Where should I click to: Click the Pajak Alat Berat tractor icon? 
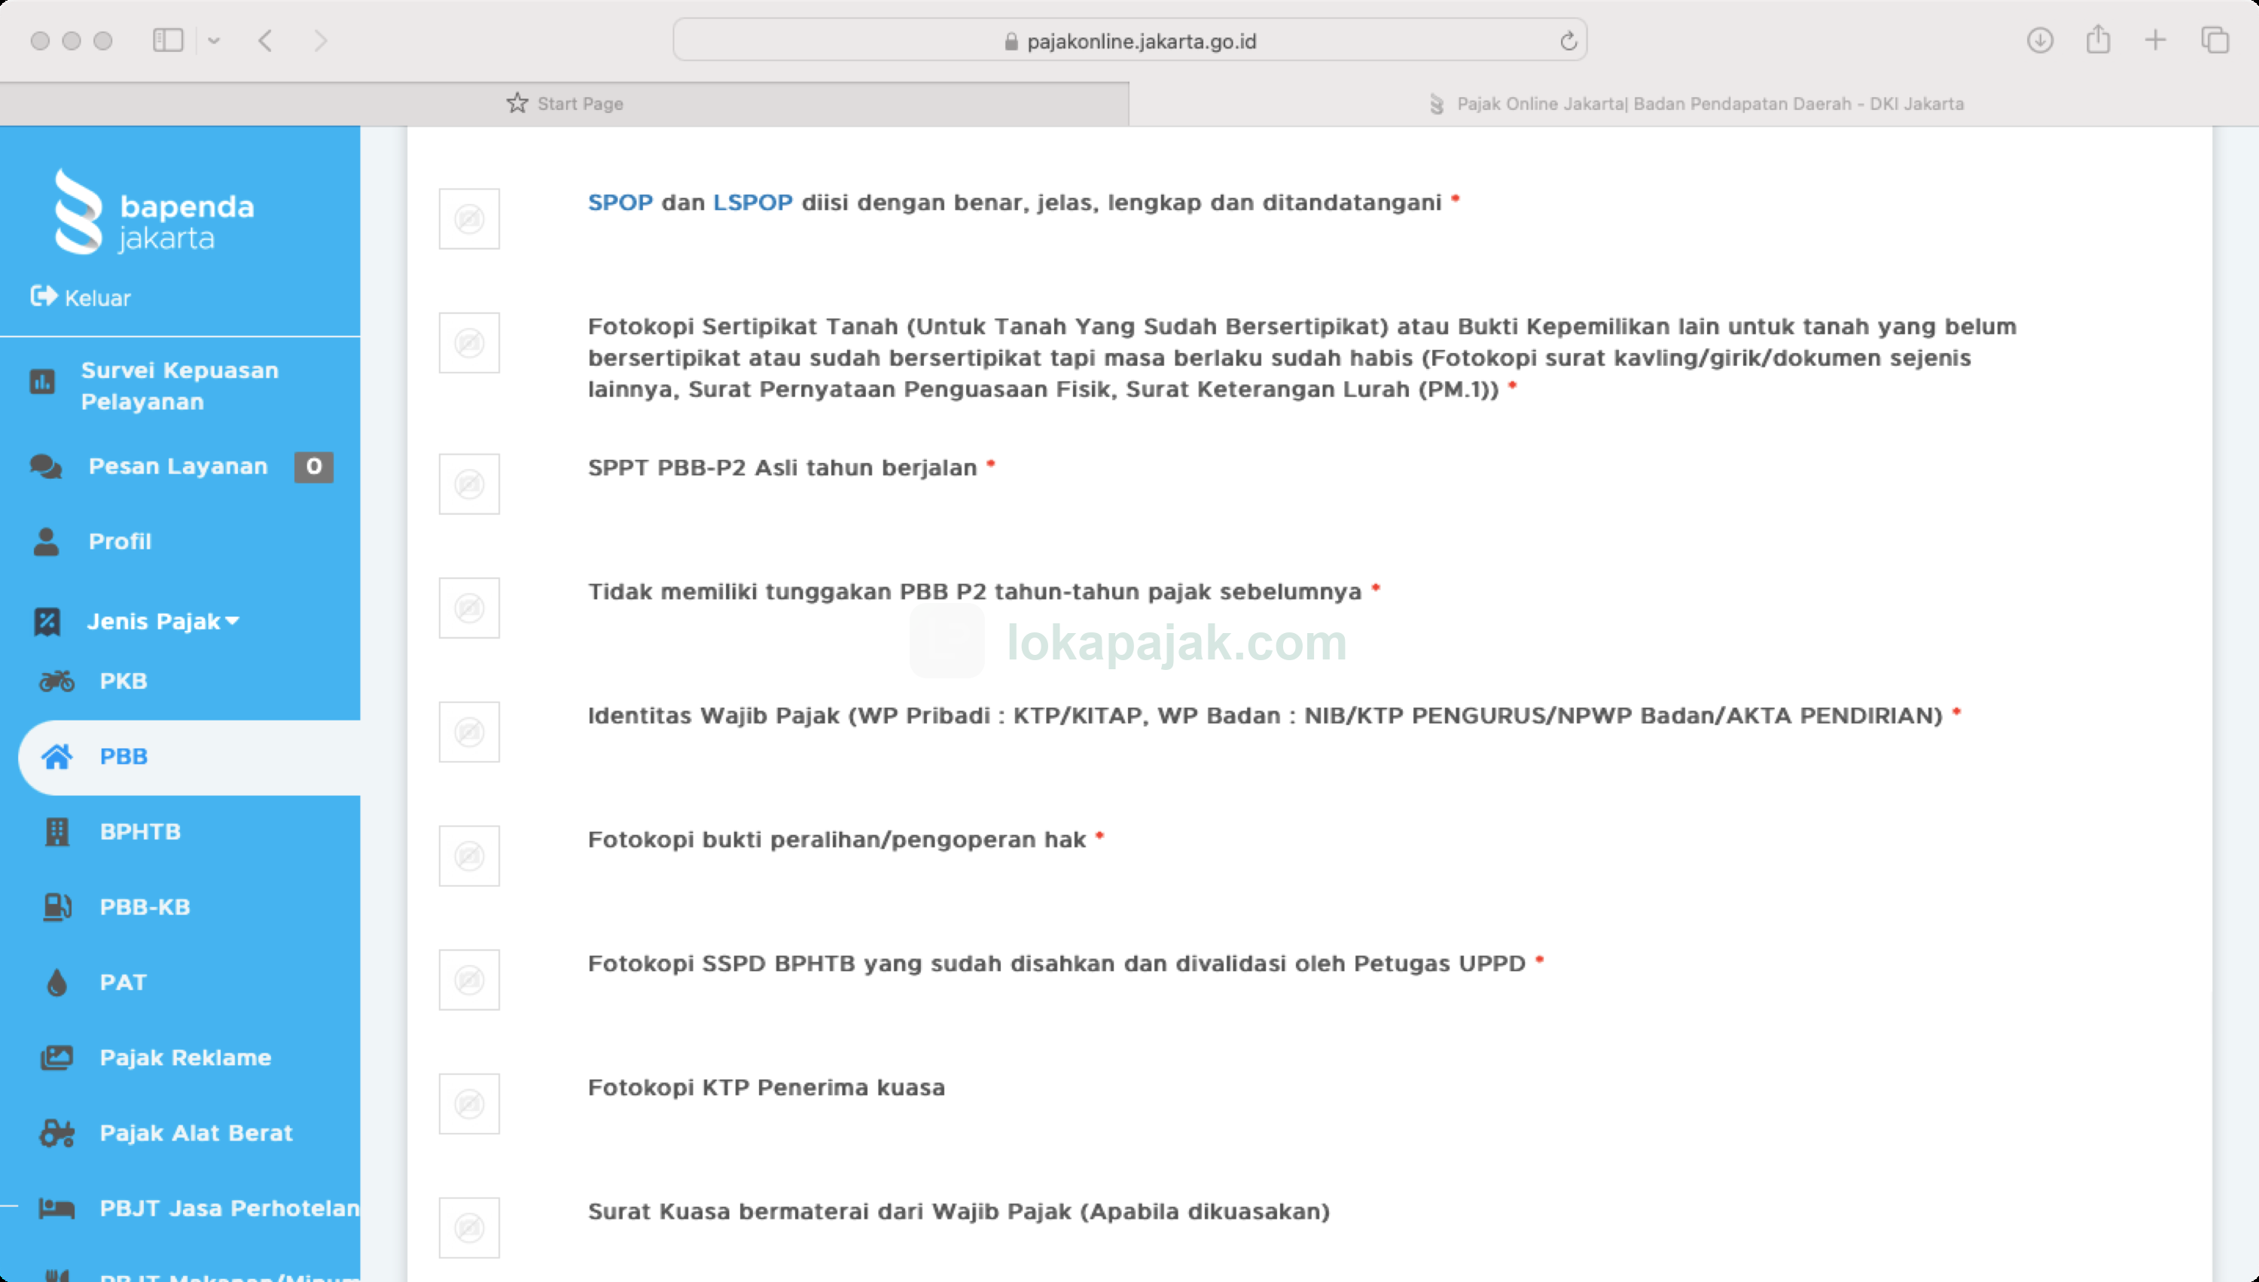57,1133
